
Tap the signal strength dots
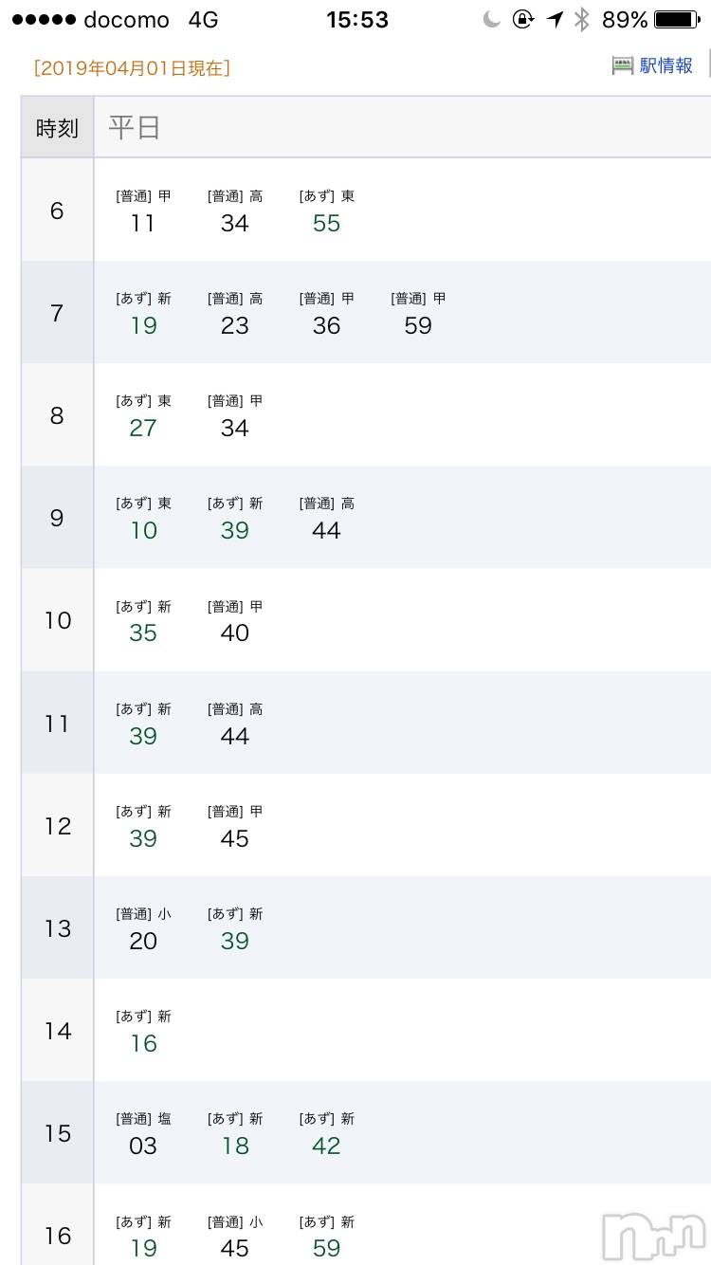(41, 20)
